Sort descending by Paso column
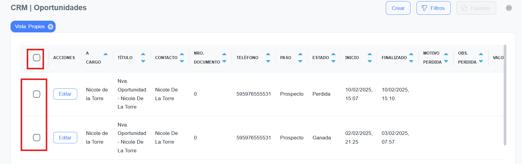This screenshot has width=522, height=164. 300,61
